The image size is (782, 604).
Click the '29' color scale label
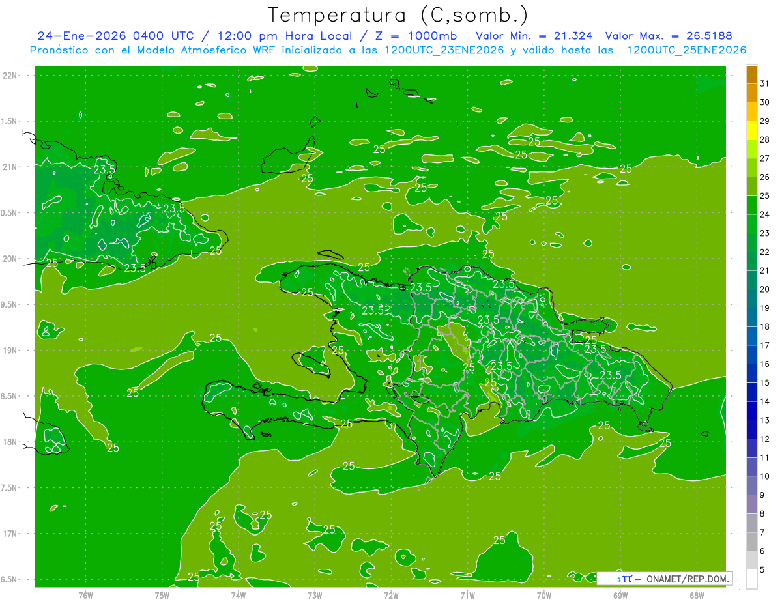pyautogui.click(x=765, y=121)
